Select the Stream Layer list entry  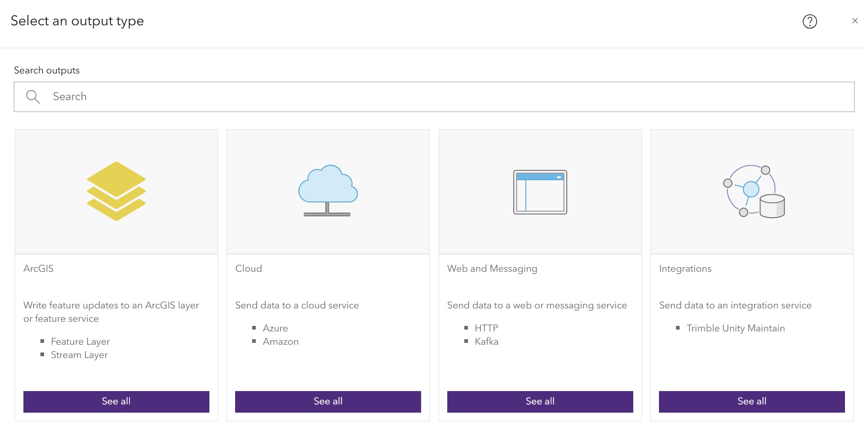coord(79,355)
